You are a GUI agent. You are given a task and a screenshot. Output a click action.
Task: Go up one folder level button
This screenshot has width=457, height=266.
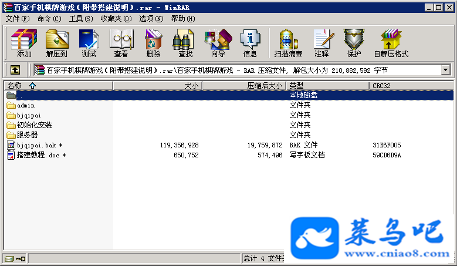[15, 70]
